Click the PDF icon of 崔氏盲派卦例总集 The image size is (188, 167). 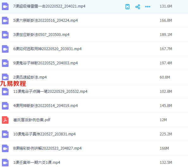click(x=5, y=120)
